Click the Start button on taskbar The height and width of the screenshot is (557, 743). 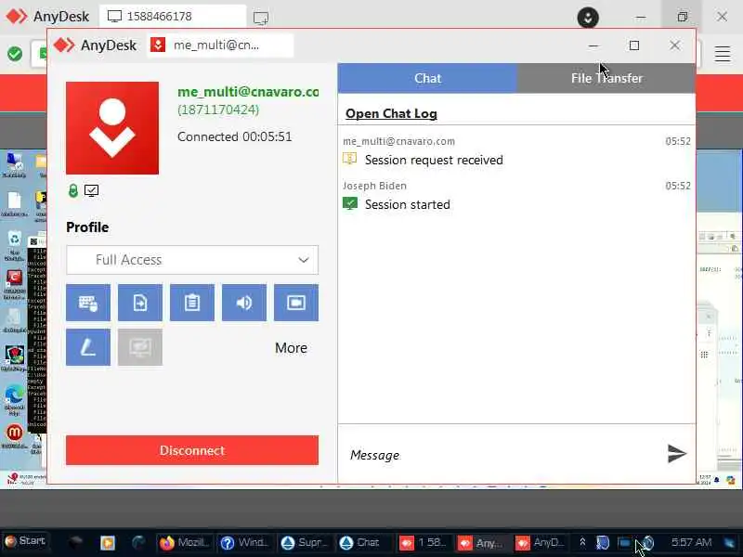click(25, 541)
